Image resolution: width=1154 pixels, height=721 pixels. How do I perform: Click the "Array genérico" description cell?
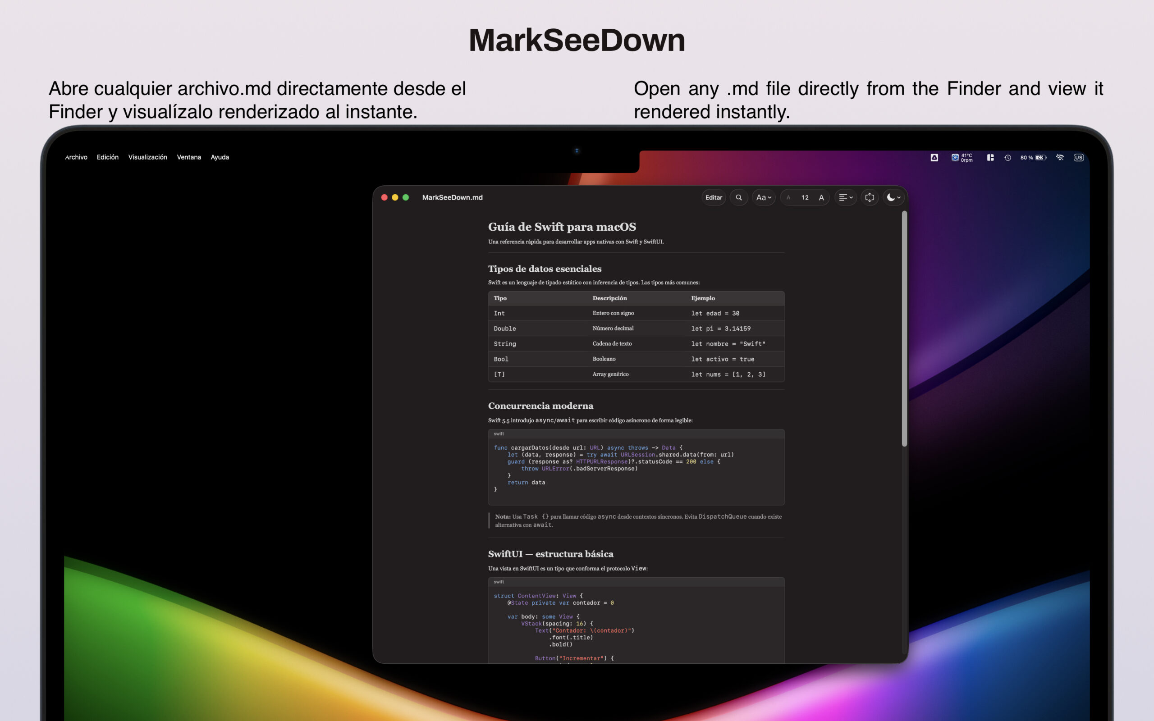point(610,374)
